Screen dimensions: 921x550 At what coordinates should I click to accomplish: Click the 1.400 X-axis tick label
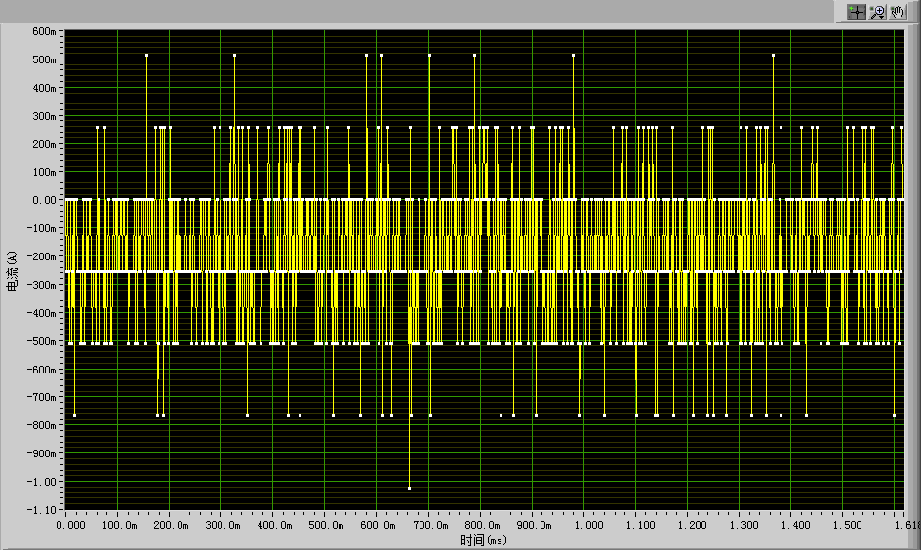[795, 525]
